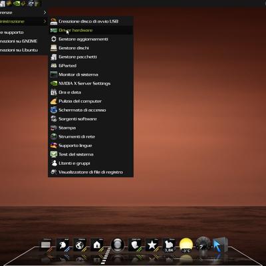Image resolution: width=266 pixels, height=266 pixels.
Task: Open Informazioni su Ubuntu
Action: pyautogui.click(x=23, y=50)
